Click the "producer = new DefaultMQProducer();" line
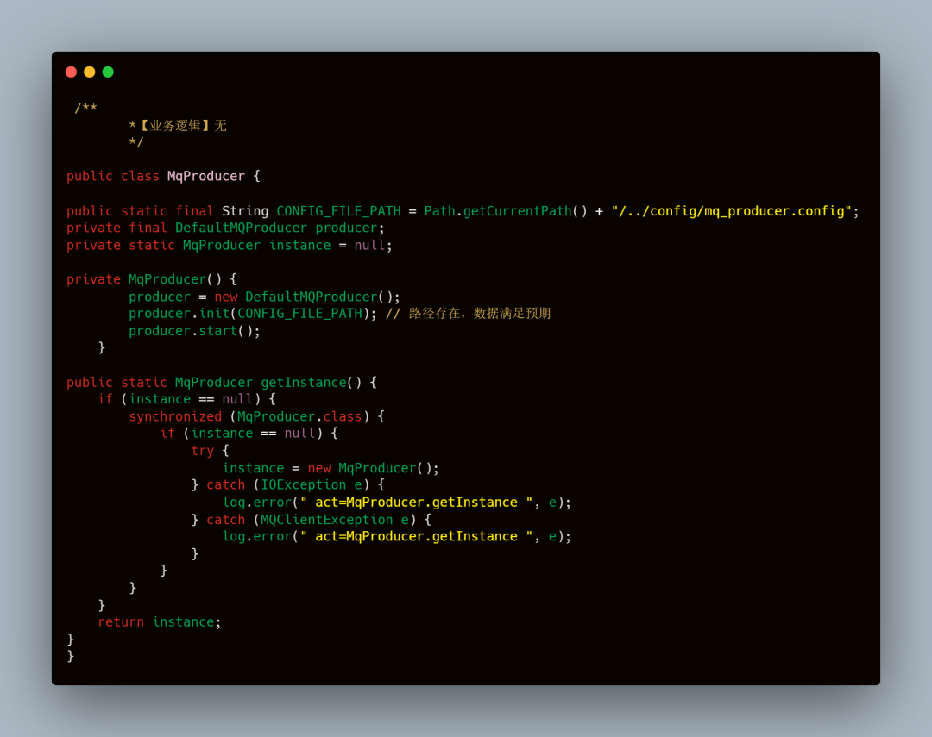The width and height of the screenshot is (932, 737). [265, 297]
